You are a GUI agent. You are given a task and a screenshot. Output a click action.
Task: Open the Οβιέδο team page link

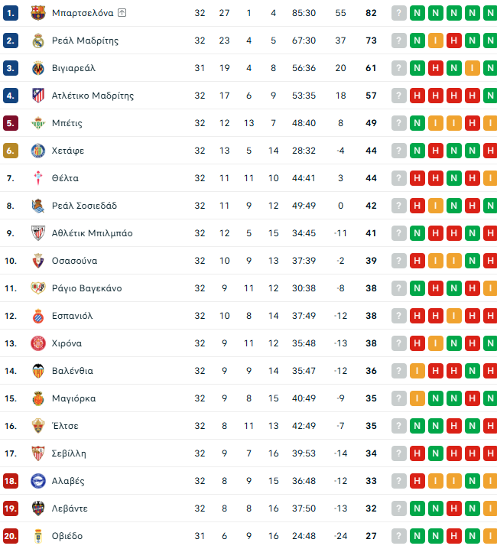click(67, 536)
